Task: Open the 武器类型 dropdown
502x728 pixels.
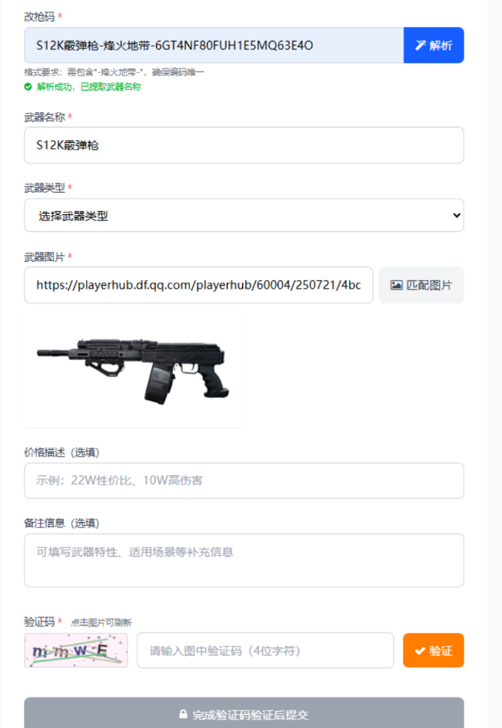Action: [244, 216]
